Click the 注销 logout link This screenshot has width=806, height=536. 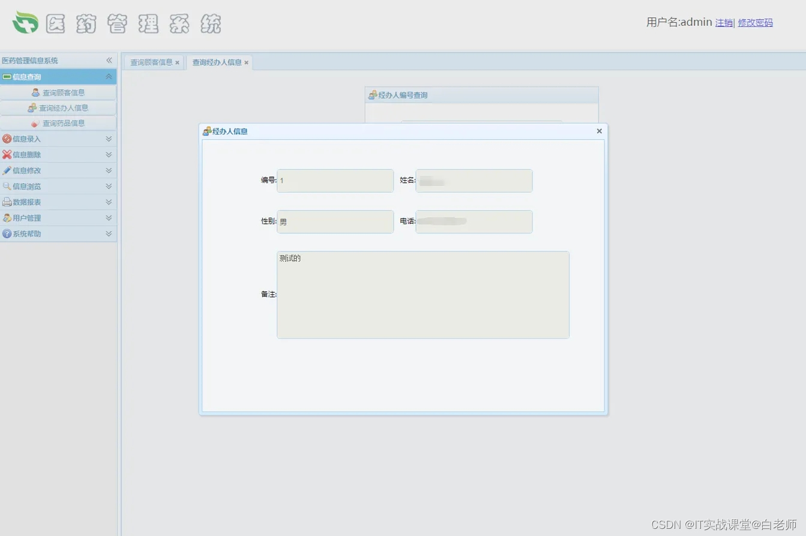tap(724, 23)
